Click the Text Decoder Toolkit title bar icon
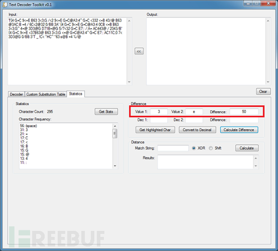Screen dimensions: 278x251 (5, 5)
